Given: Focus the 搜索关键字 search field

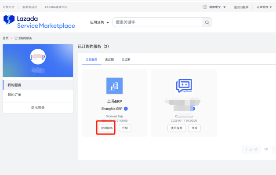Looking at the screenshot, I should pyautogui.click(x=157, y=22).
